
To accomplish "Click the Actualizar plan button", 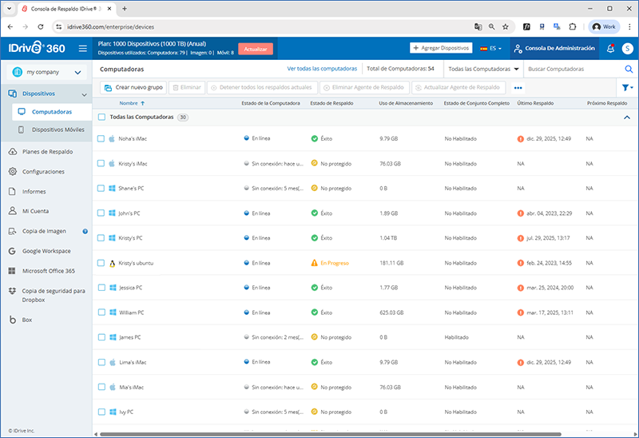I will [256, 49].
